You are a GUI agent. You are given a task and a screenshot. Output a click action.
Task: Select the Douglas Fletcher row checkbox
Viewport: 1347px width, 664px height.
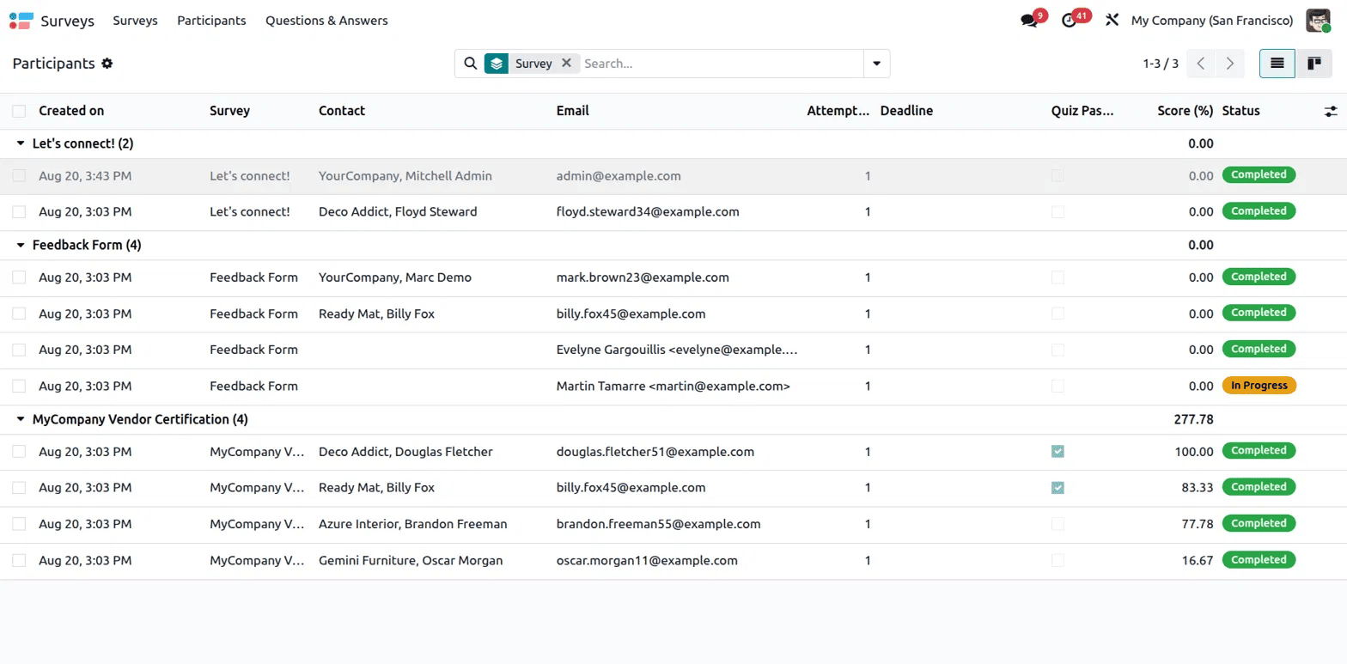[x=19, y=452]
